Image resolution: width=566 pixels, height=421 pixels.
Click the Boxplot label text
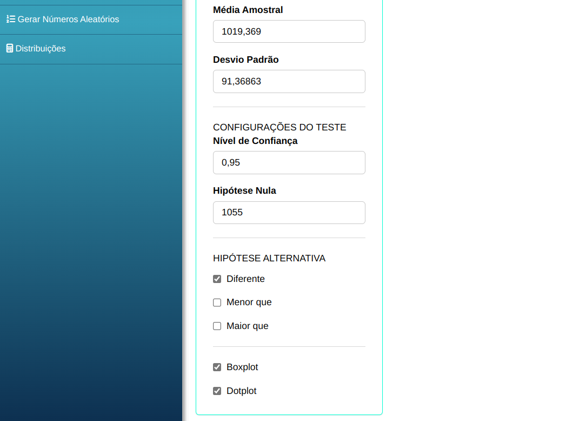click(x=242, y=367)
